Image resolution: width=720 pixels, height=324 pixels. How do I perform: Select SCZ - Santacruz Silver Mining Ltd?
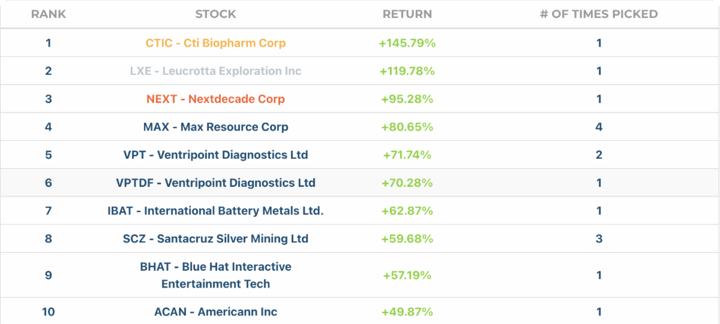[x=215, y=239]
